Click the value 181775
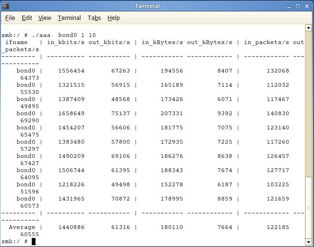Screen dimensions: 314x247 (x=171, y=128)
